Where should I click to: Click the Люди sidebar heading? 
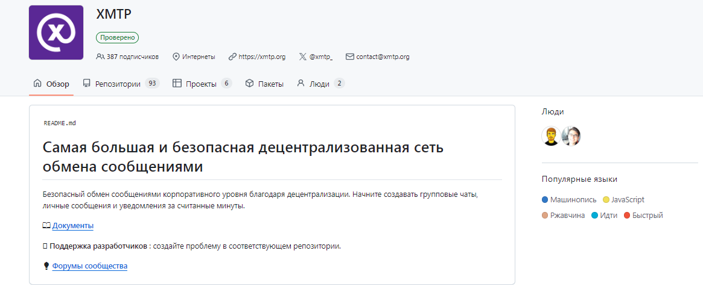tap(553, 112)
